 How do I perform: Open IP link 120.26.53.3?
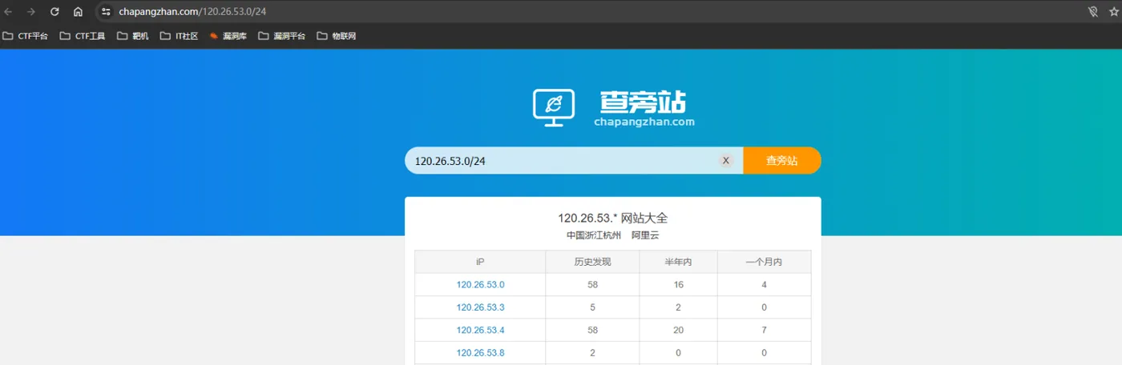tap(480, 307)
